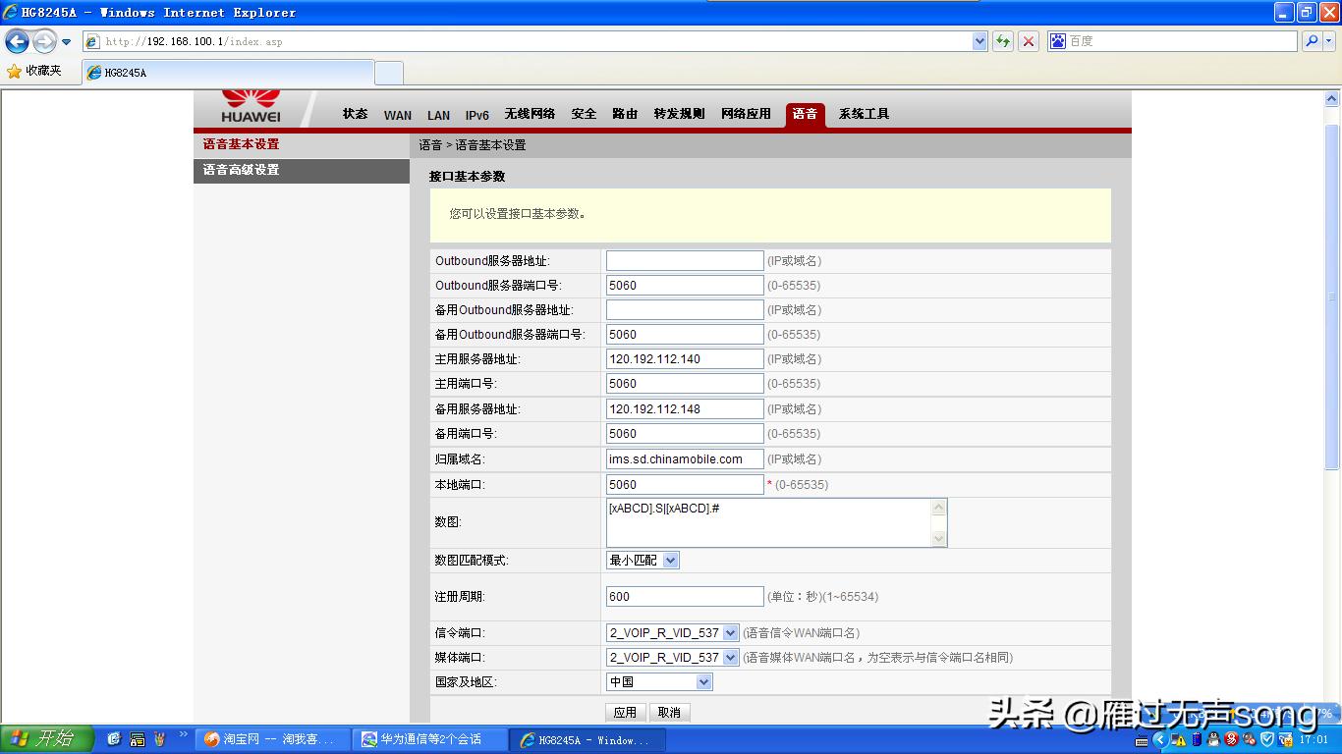Click the shield security icon in system tray
1342x754 pixels.
coord(1266,741)
